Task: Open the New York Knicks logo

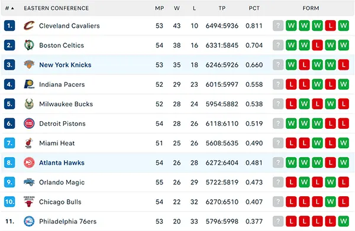Action: (29, 64)
